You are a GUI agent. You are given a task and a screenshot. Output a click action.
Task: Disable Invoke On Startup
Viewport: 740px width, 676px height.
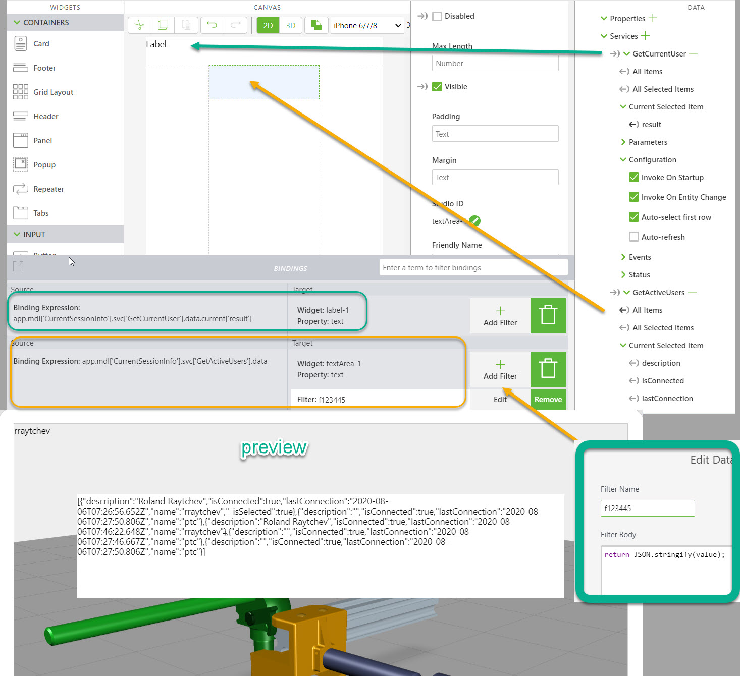(634, 177)
